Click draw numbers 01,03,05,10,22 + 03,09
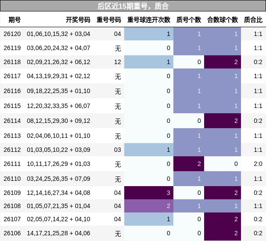Image resolution: width=266 pixels, height=241 pixels. point(58,150)
